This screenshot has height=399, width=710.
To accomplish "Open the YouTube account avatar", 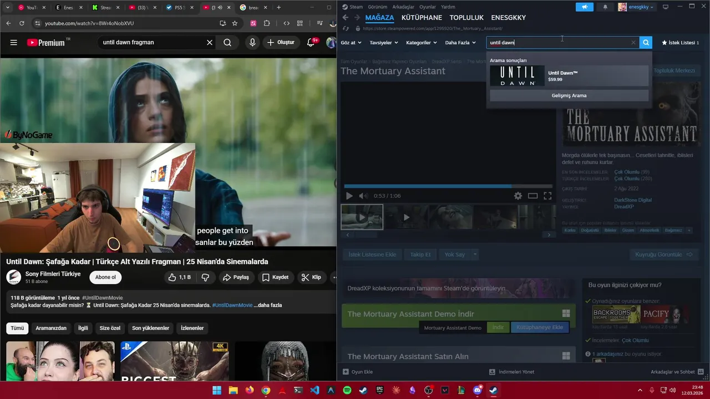I will pyautogui.click(x=331, y=43).
